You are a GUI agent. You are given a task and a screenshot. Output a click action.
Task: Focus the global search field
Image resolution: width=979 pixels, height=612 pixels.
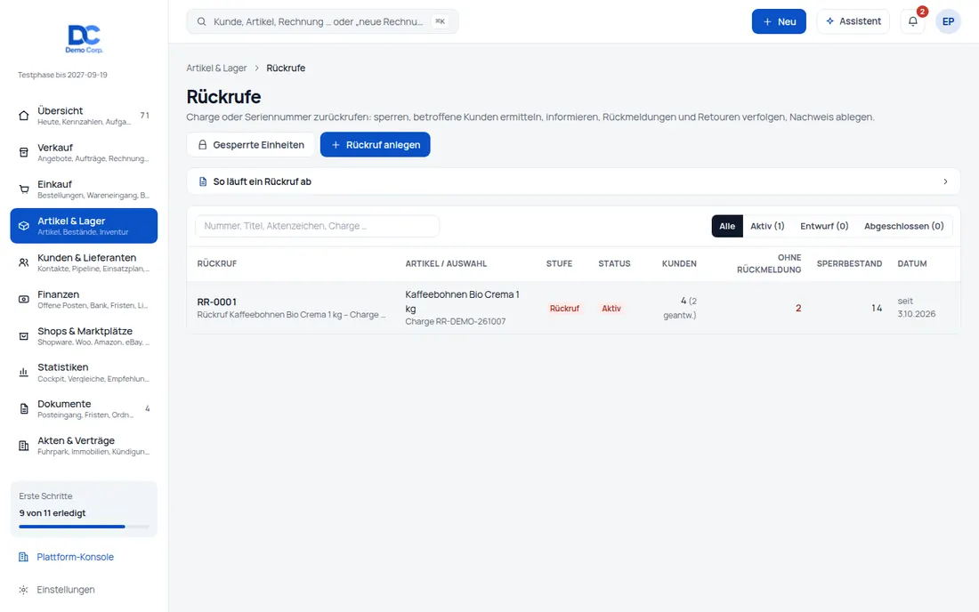point(322,21)
